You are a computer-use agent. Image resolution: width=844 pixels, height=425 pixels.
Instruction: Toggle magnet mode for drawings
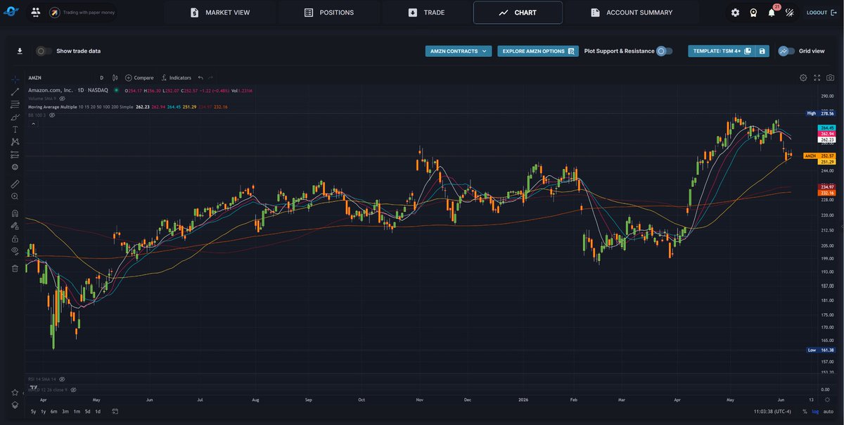click(x=15, y=212)
